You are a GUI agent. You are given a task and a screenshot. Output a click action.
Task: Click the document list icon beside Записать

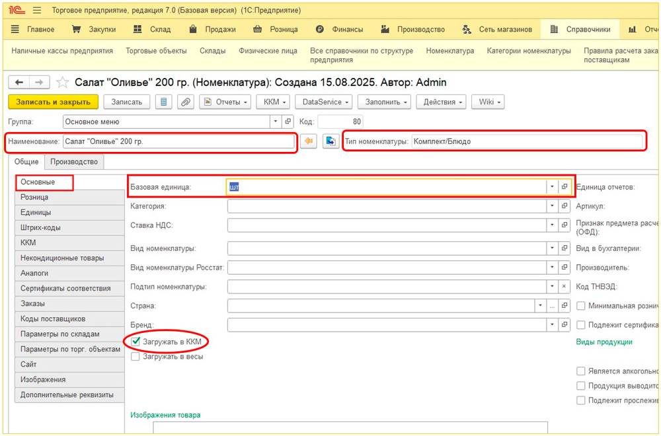164,102
